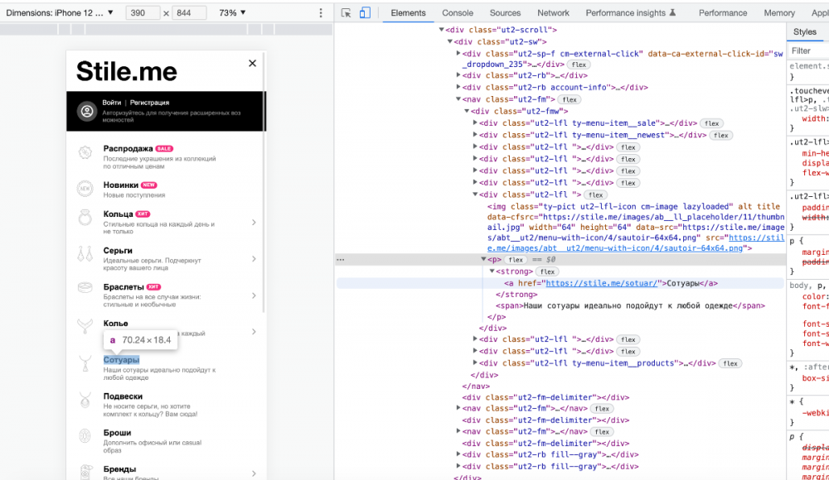Click the earrings icon beside Серьги

(x=85, y=255)
